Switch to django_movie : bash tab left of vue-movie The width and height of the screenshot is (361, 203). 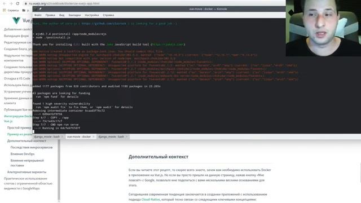[47, 136]
